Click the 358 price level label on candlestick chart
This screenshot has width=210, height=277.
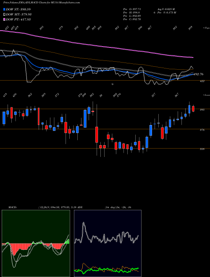click(202, 149)
